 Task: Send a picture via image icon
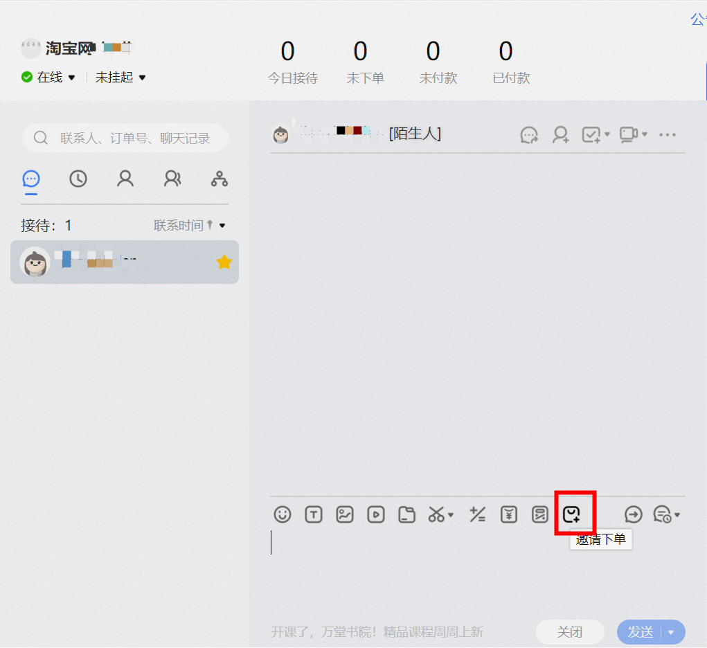(x=344, y=514)
